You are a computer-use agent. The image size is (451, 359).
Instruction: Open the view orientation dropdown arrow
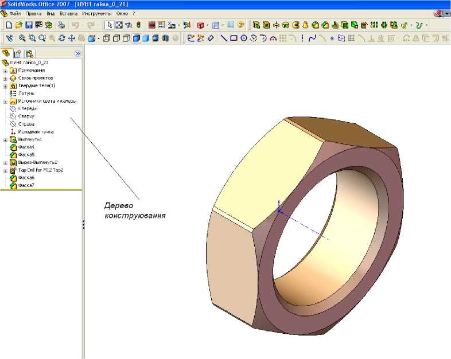click(99, 38)
